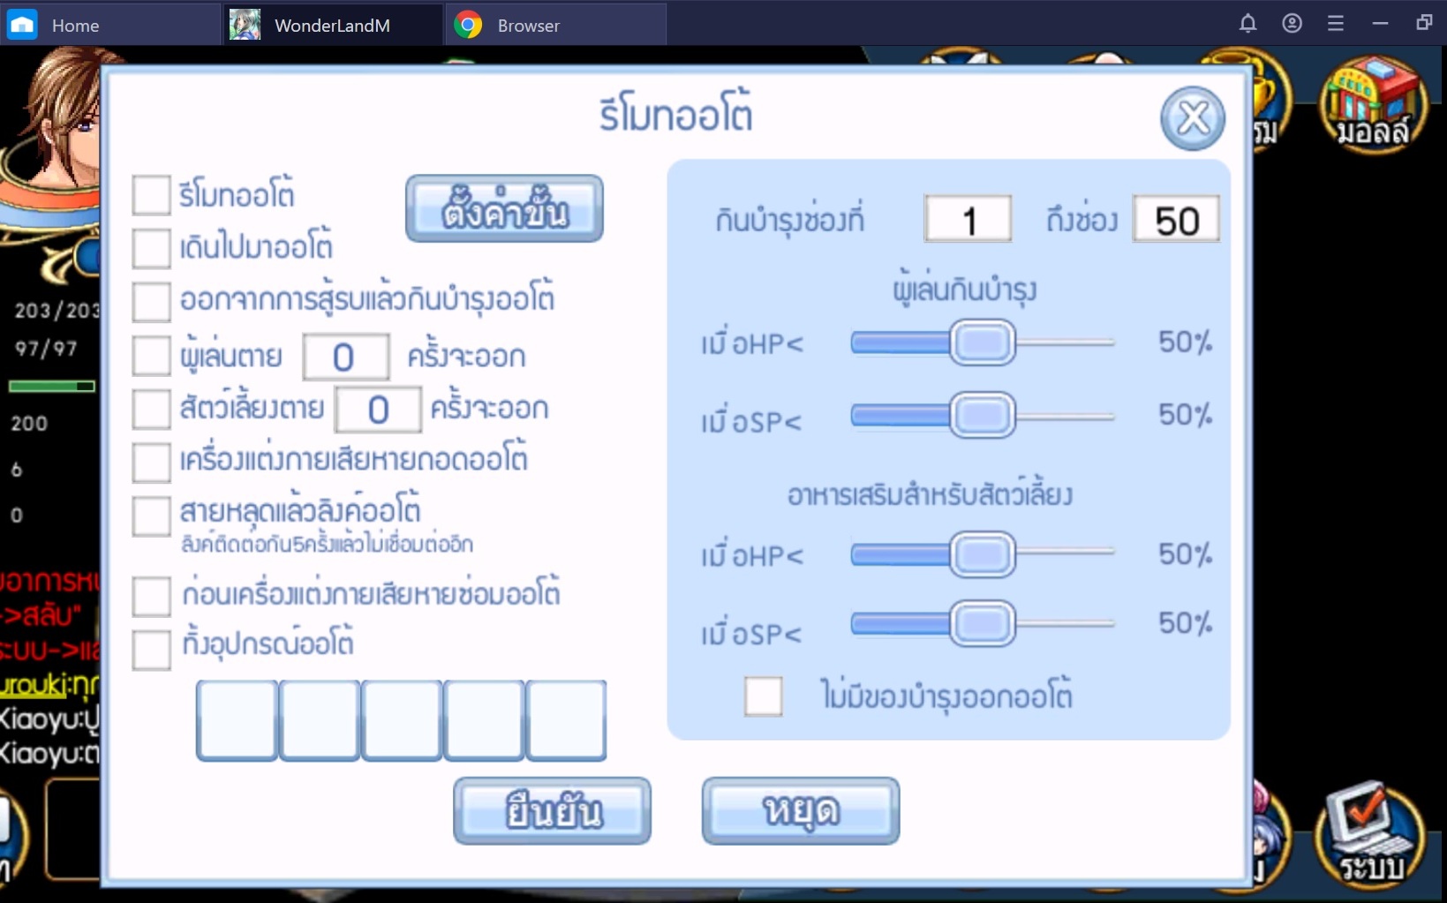Viewport: 1447px width, 903px height.
Task: Toggle the เดินไปมาออโต้ checkbox
Action: tap(151, 248)
